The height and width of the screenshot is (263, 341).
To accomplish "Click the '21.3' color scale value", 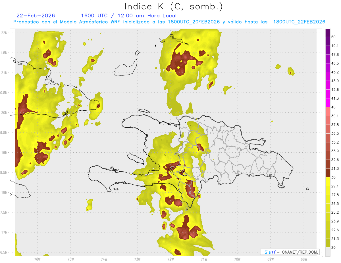I will tap(335, 239).
